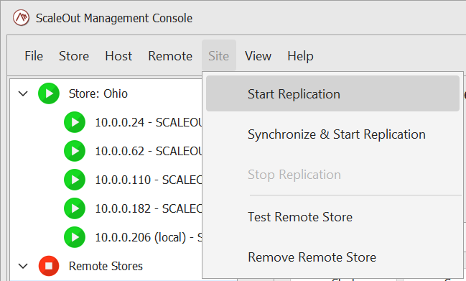Open the Help menu
Screen dimensions: 466x281
click(x=300, y=56)
